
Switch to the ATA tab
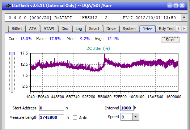(x=33, y=29)
